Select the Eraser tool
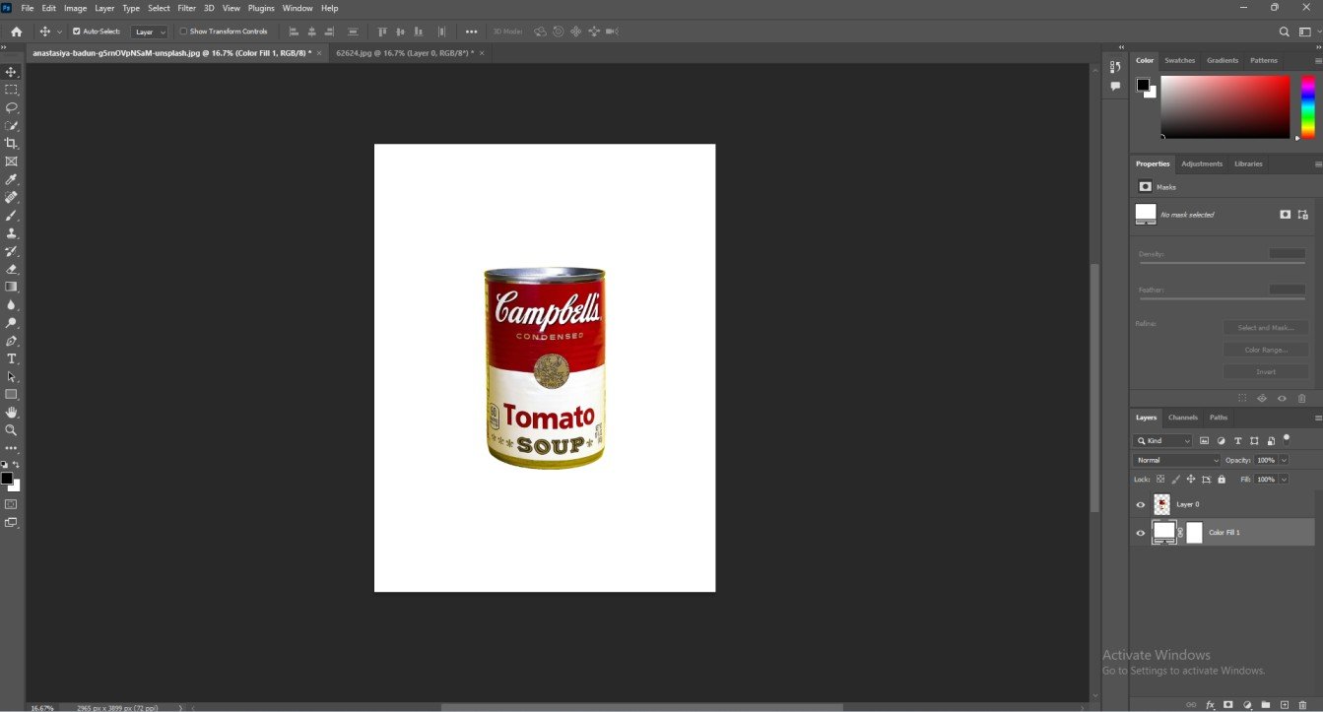1323x712 pixels. 12,269
